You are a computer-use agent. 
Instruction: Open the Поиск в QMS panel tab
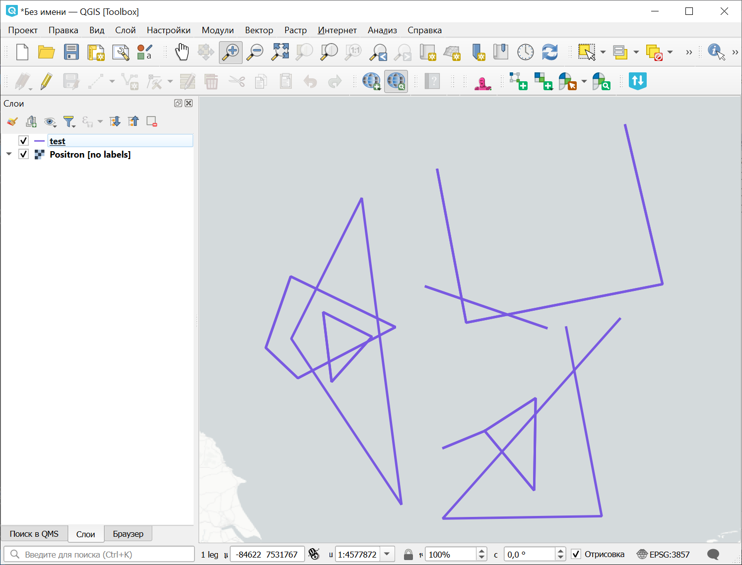click(x=34, y=534)
